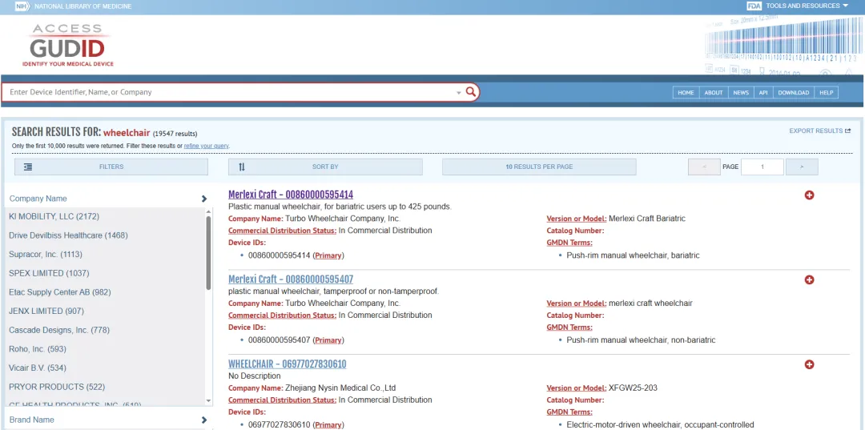The width and height of the screenshot is (865, 430).
Task: Go to HOME navigation item
Action: 686,93
